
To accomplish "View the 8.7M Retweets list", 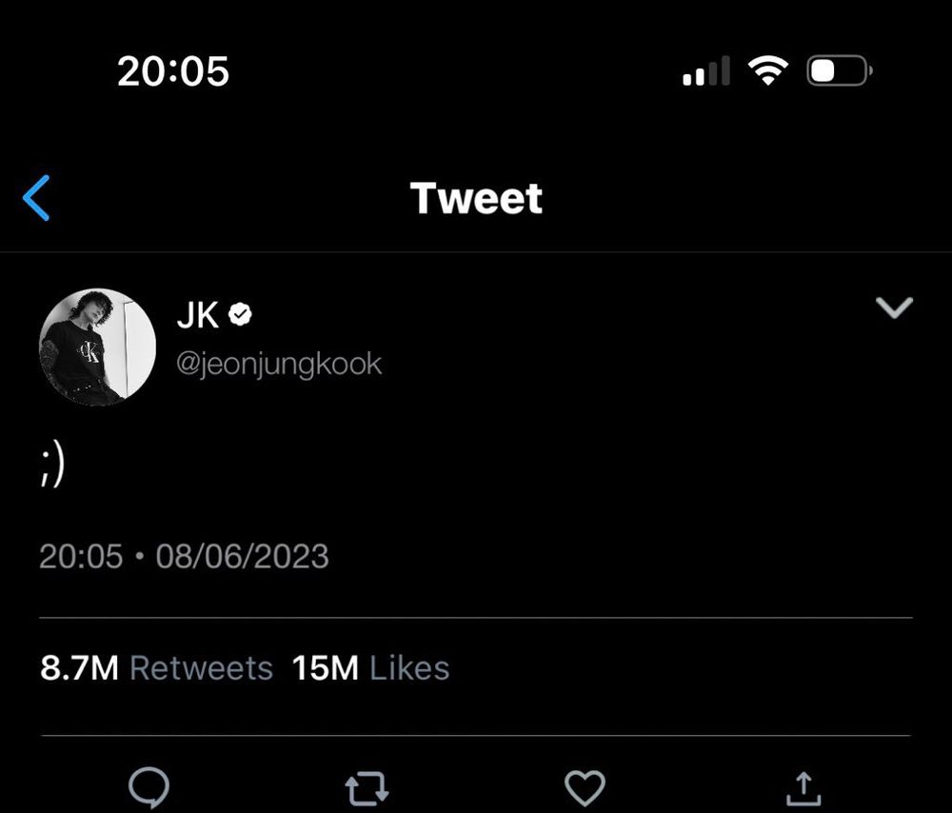I will point(156,668).
